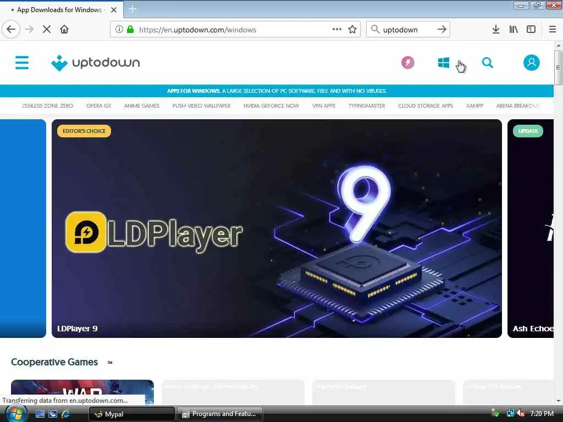Open the TypingMaster link

point(367,106)
